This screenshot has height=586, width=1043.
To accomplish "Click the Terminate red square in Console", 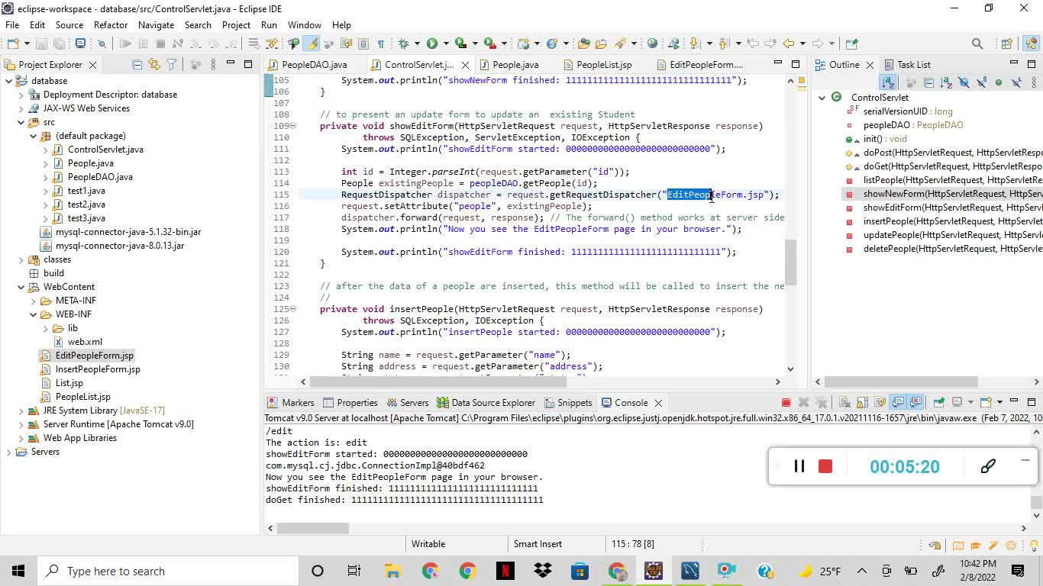I will coord(786,402).
